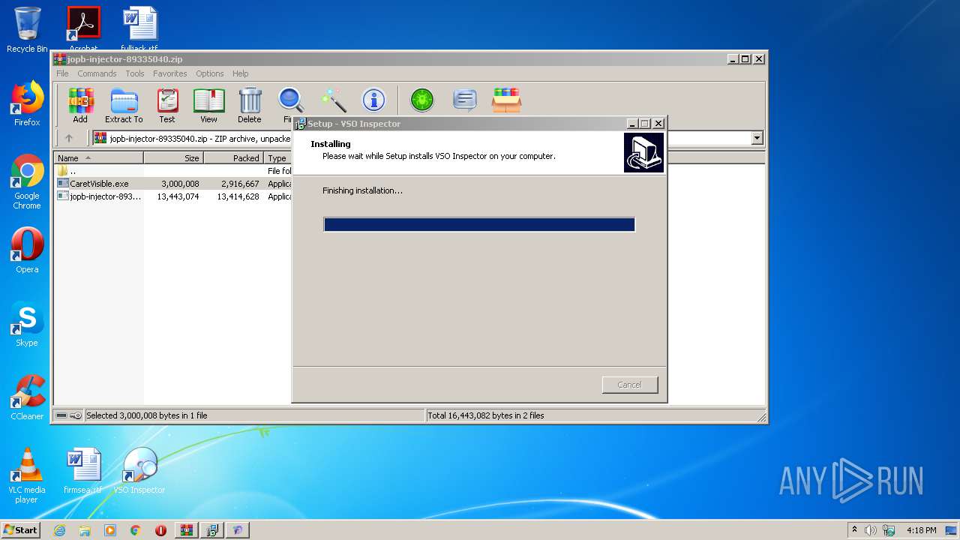This screenshot has width=960, height=540.
Task: Open the Commands menu
Action: point(97,73)
